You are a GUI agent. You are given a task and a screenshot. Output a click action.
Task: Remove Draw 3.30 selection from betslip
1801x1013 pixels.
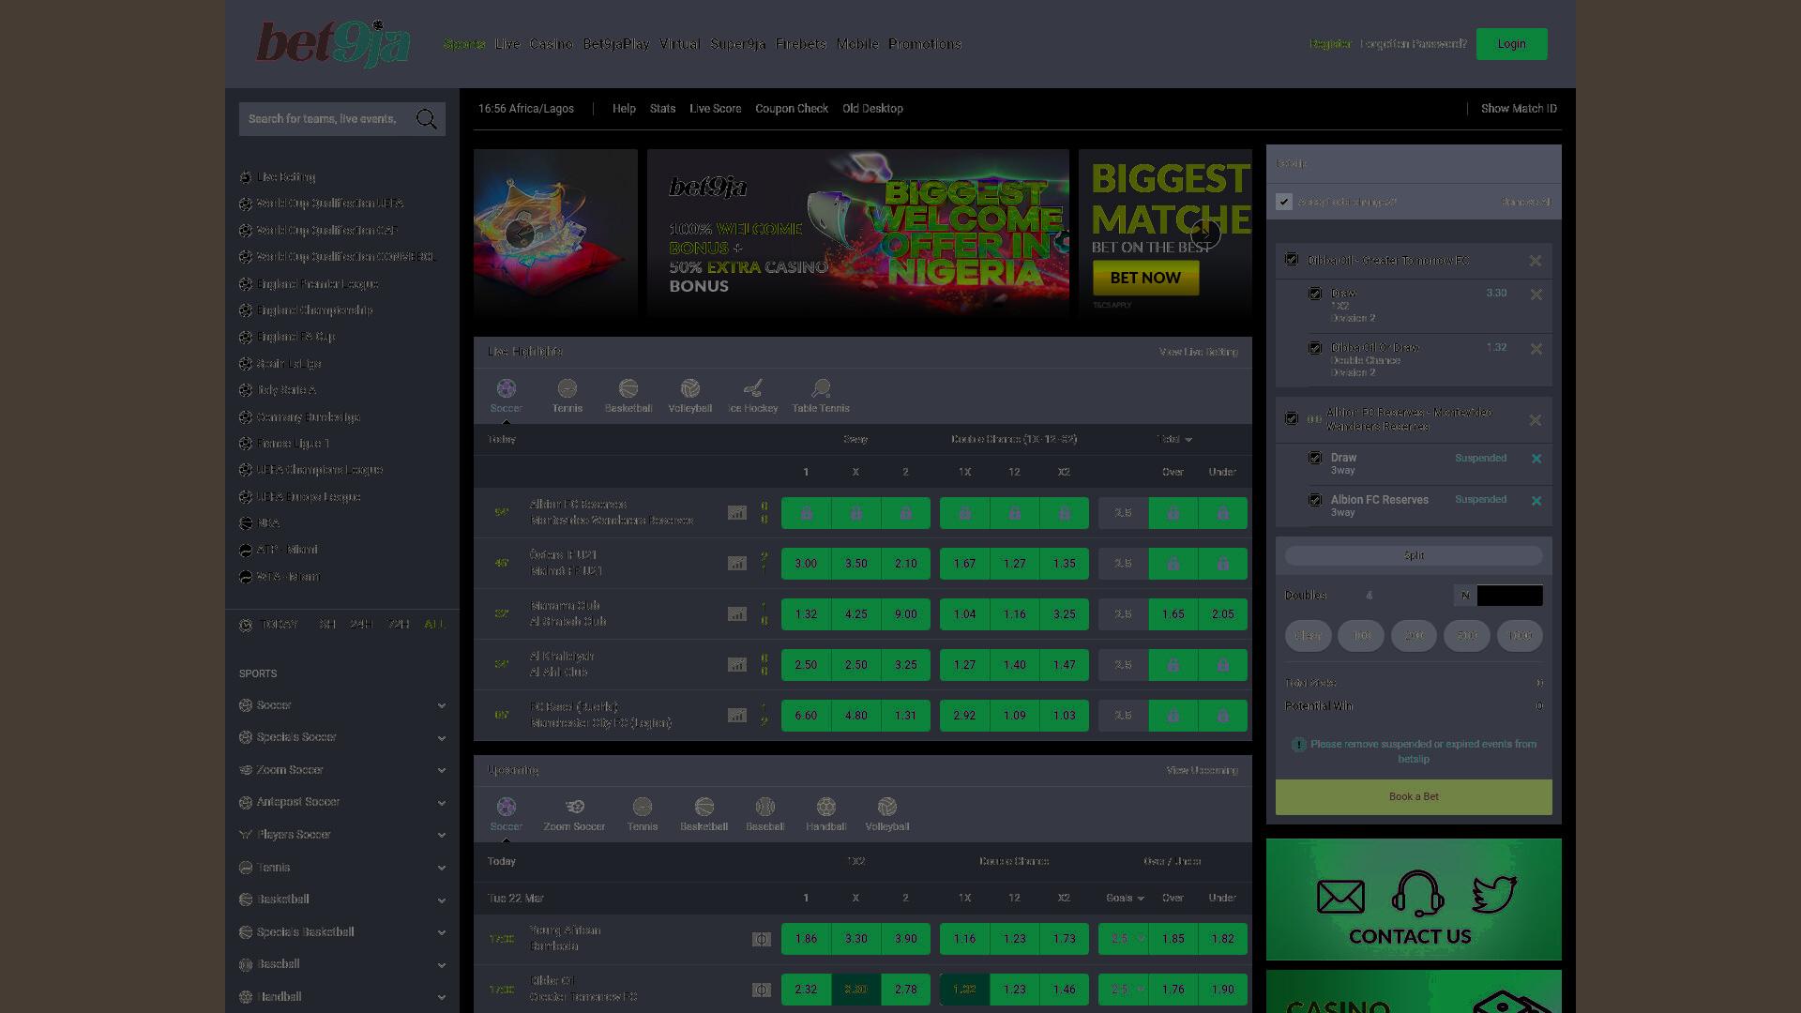pyautogui.click(x=1536, y=295)
